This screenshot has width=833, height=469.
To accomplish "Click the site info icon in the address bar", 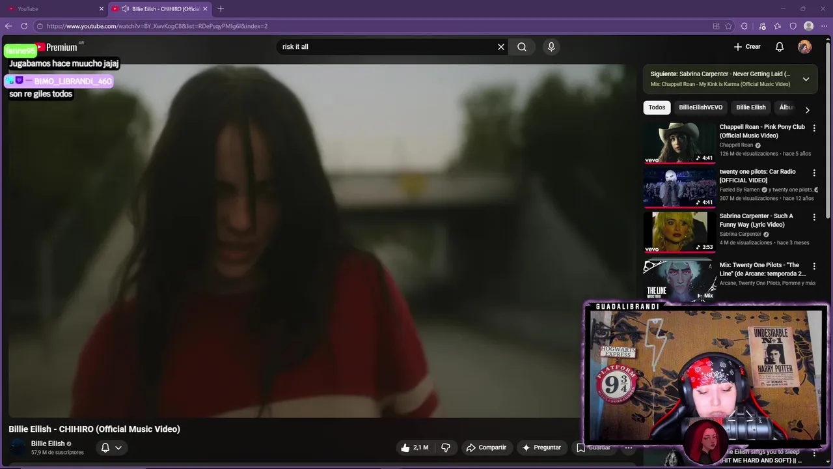I will point(40,26).
